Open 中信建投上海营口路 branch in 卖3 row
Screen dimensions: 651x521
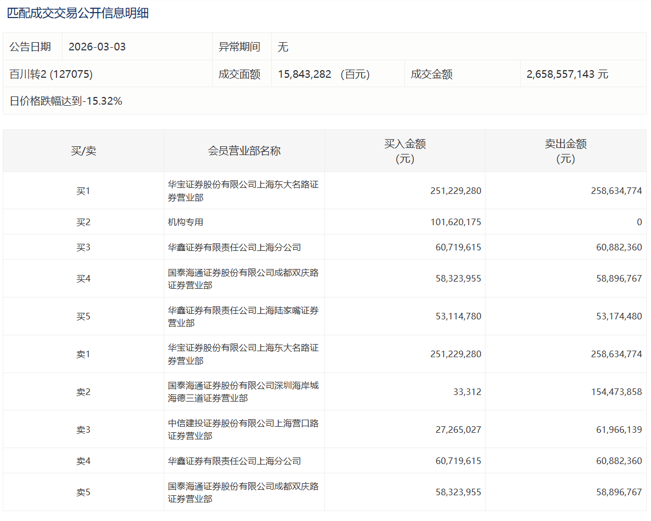pyautogui.click(x=243, y=430)
